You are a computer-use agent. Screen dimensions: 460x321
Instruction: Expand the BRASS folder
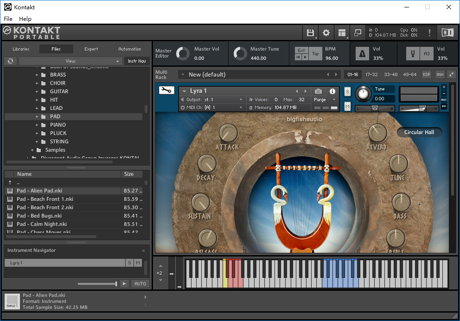[37, 75]
